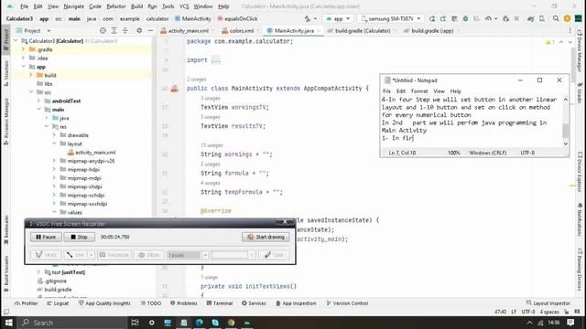Hide the Project panel with minus icon
This screenshot has height=329, width=586.
150,30
